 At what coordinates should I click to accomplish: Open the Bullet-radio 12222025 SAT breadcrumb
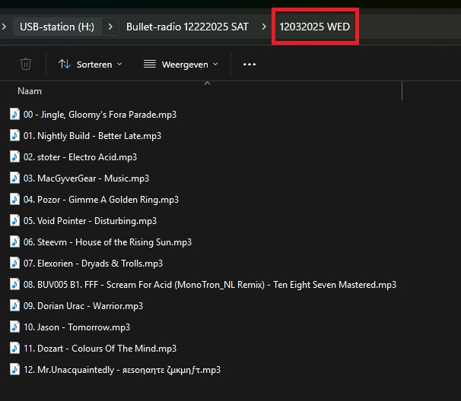pos(187,27)
